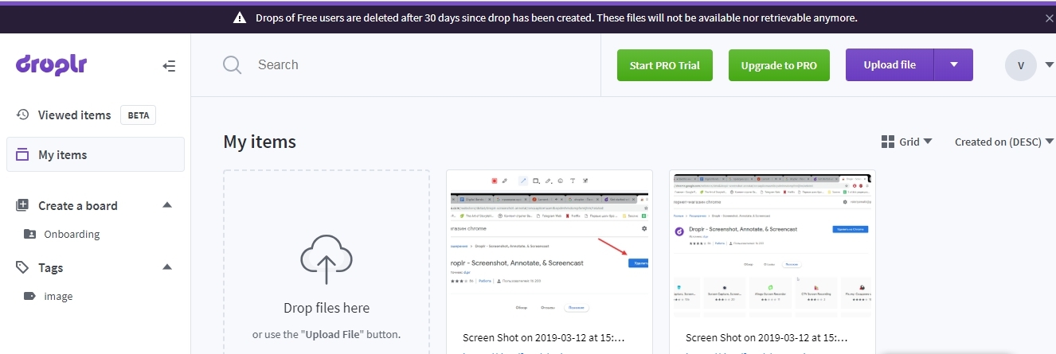Collapse the Tags section
Screen dimensions: 1056x354
[x=167, y=267]
